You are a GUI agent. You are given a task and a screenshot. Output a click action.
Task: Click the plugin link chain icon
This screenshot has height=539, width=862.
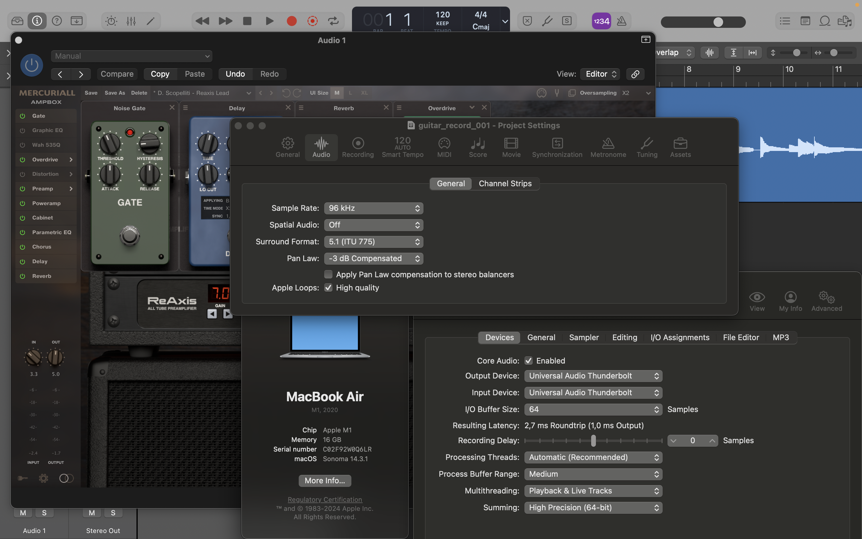click(x=635, y=74)
